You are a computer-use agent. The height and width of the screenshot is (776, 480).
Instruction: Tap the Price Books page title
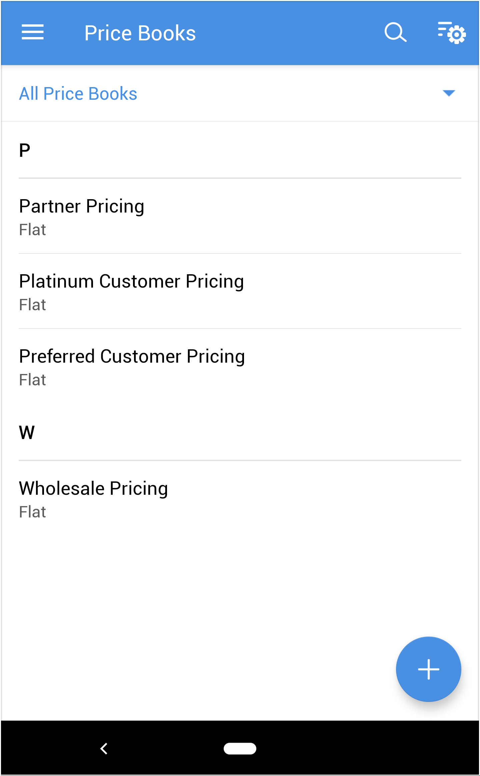click(140, 33)
